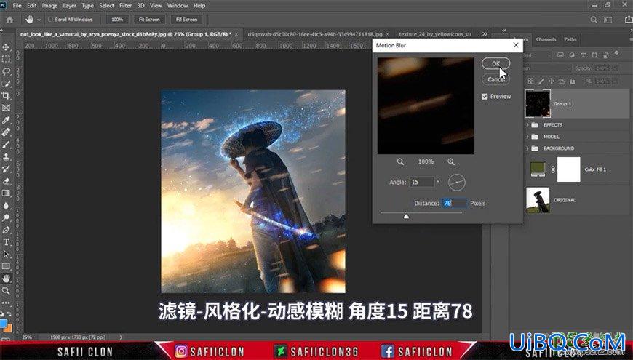This screenshot has width=633, height=360.
Task: Filter layers by adjustment layer icon
Action: pyautogui.click(x=572, y=55)
